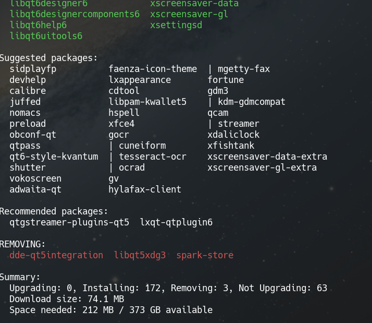The image size is (372, 323).
Task: Click the red libqt5xdg3 package
Action: pyautogui.click(x=140, y=255)
